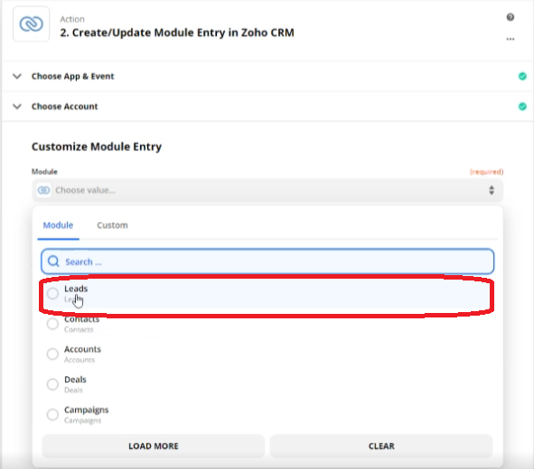The width and height of the screenshot is (534, 469).
Task: Click the LOAD MORE button
Action: 154,446
